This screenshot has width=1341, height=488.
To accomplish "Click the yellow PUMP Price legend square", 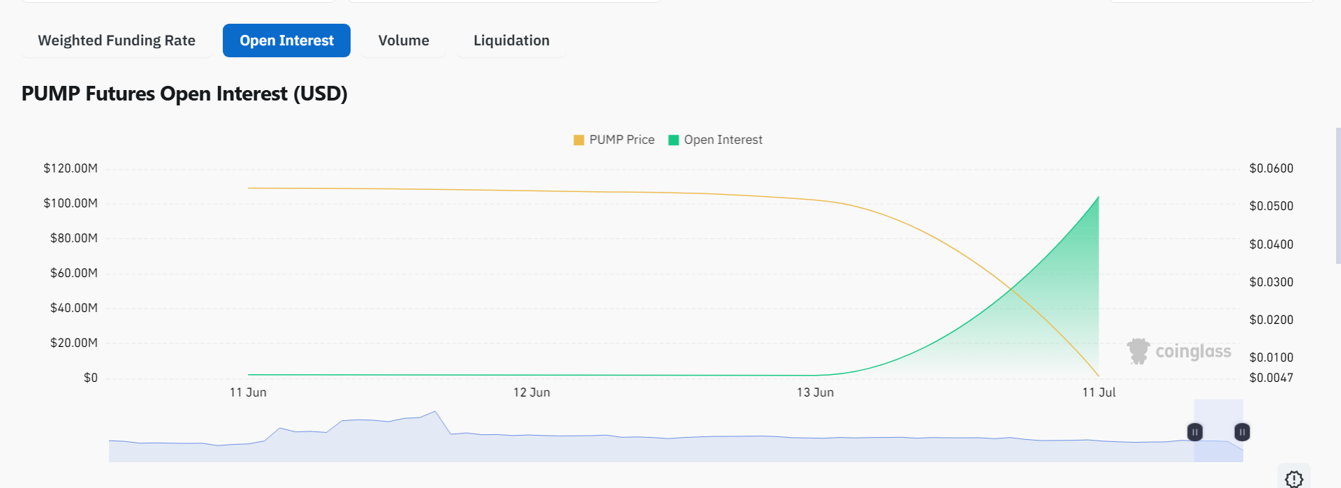I will pos(578,140).
